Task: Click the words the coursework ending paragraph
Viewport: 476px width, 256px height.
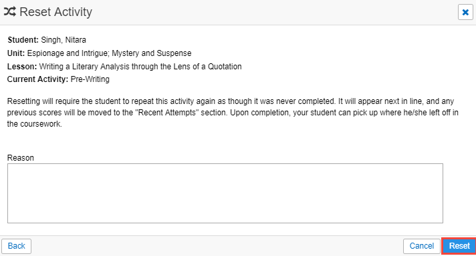Action: tap(34, 124)
